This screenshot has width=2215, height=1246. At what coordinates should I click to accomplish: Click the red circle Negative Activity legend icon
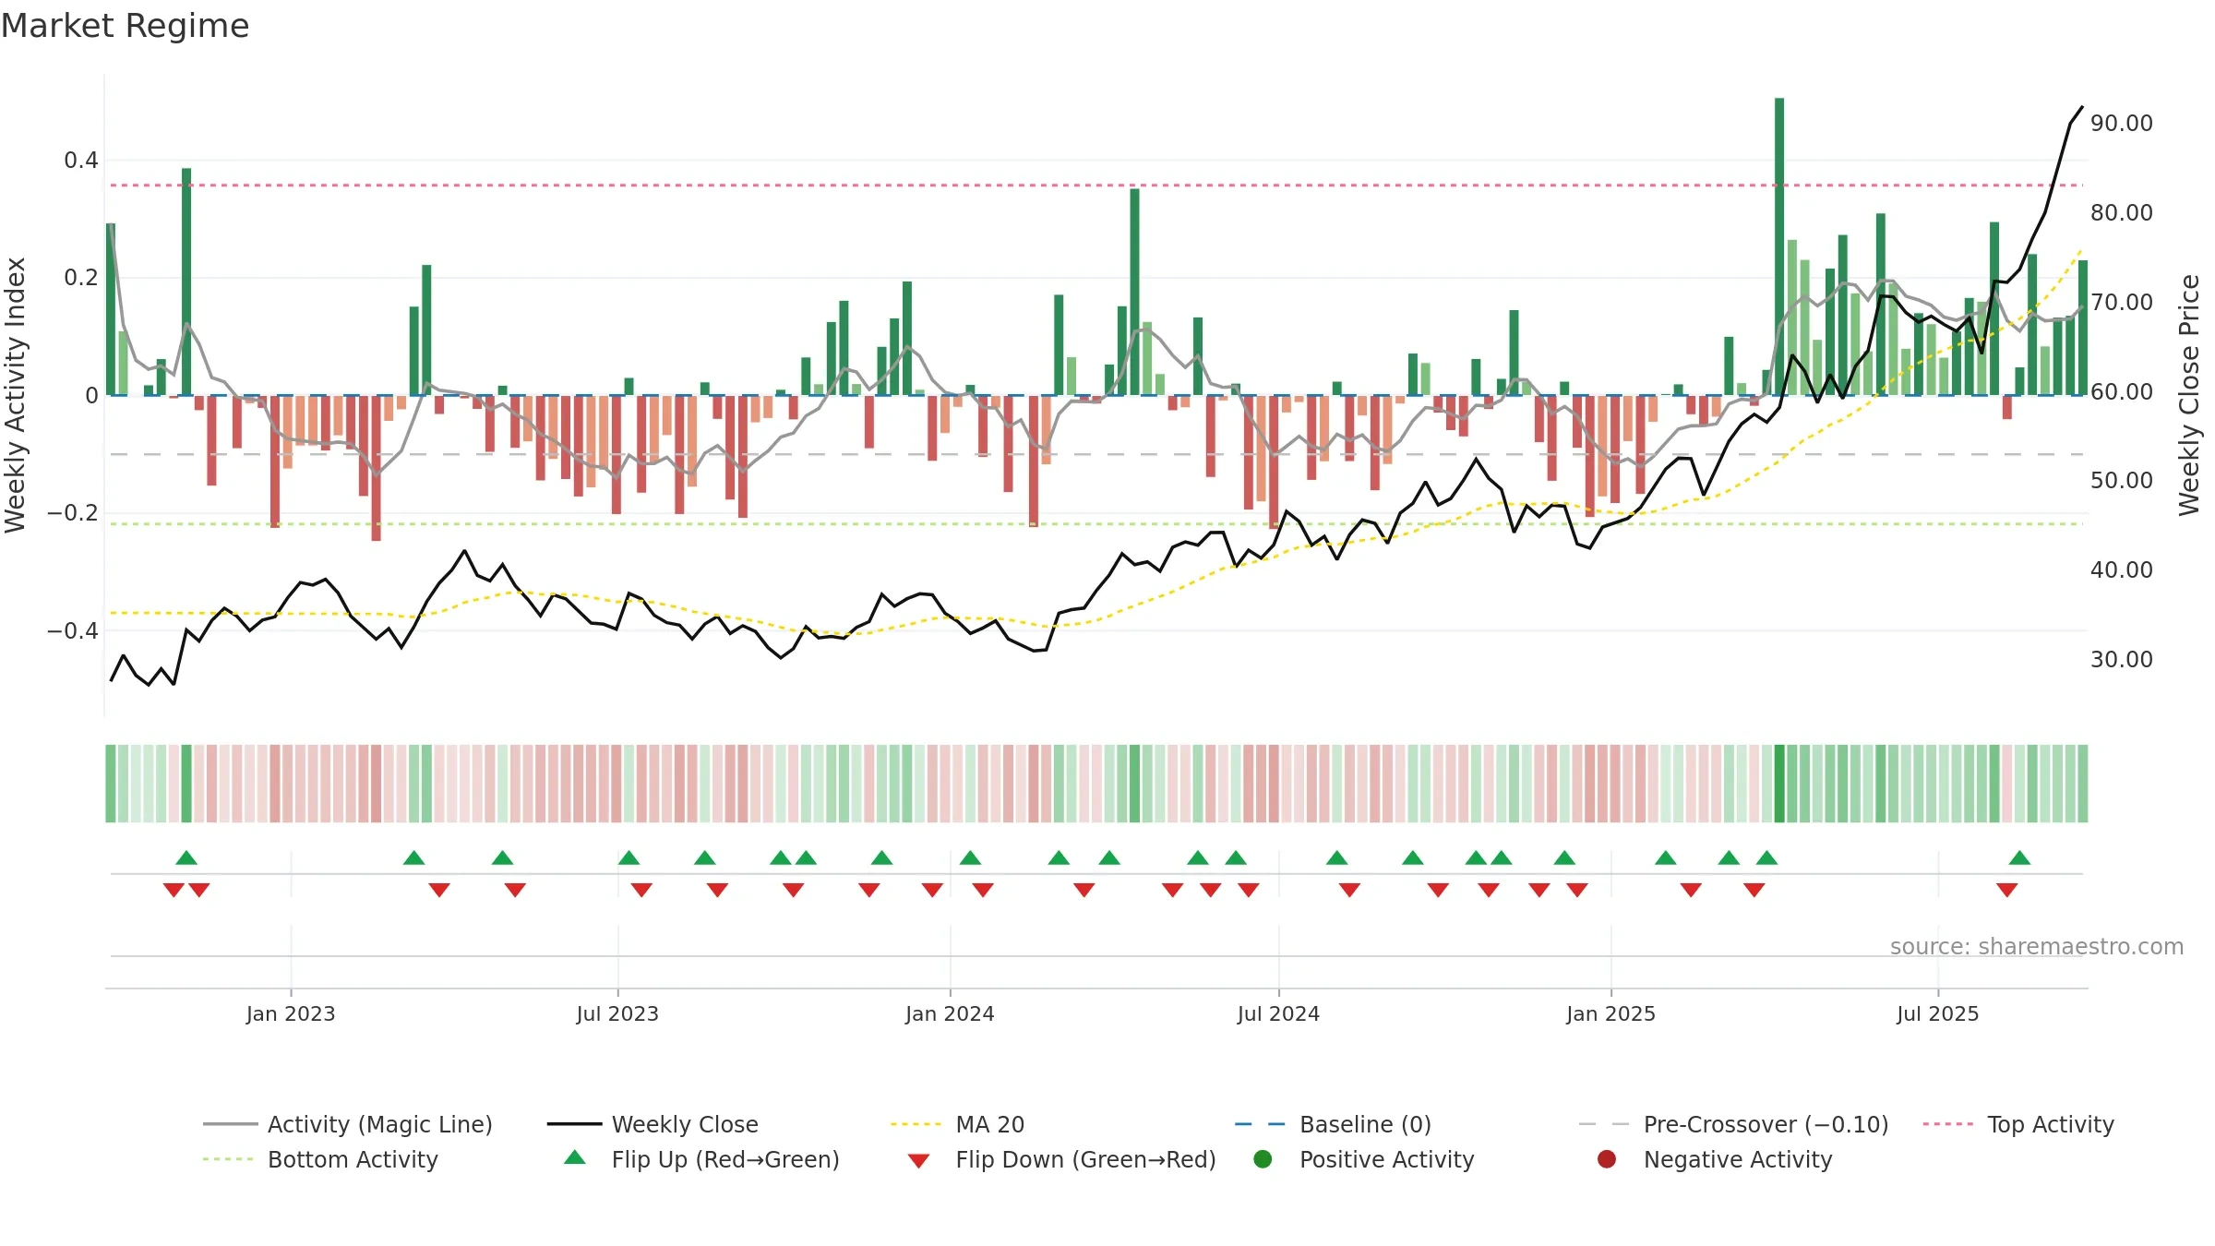1607,1159
